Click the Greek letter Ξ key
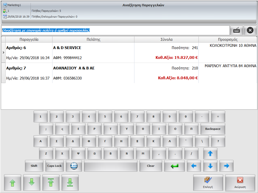The height and width of the screenshot is (193, 258). click(x=137, y=141)
